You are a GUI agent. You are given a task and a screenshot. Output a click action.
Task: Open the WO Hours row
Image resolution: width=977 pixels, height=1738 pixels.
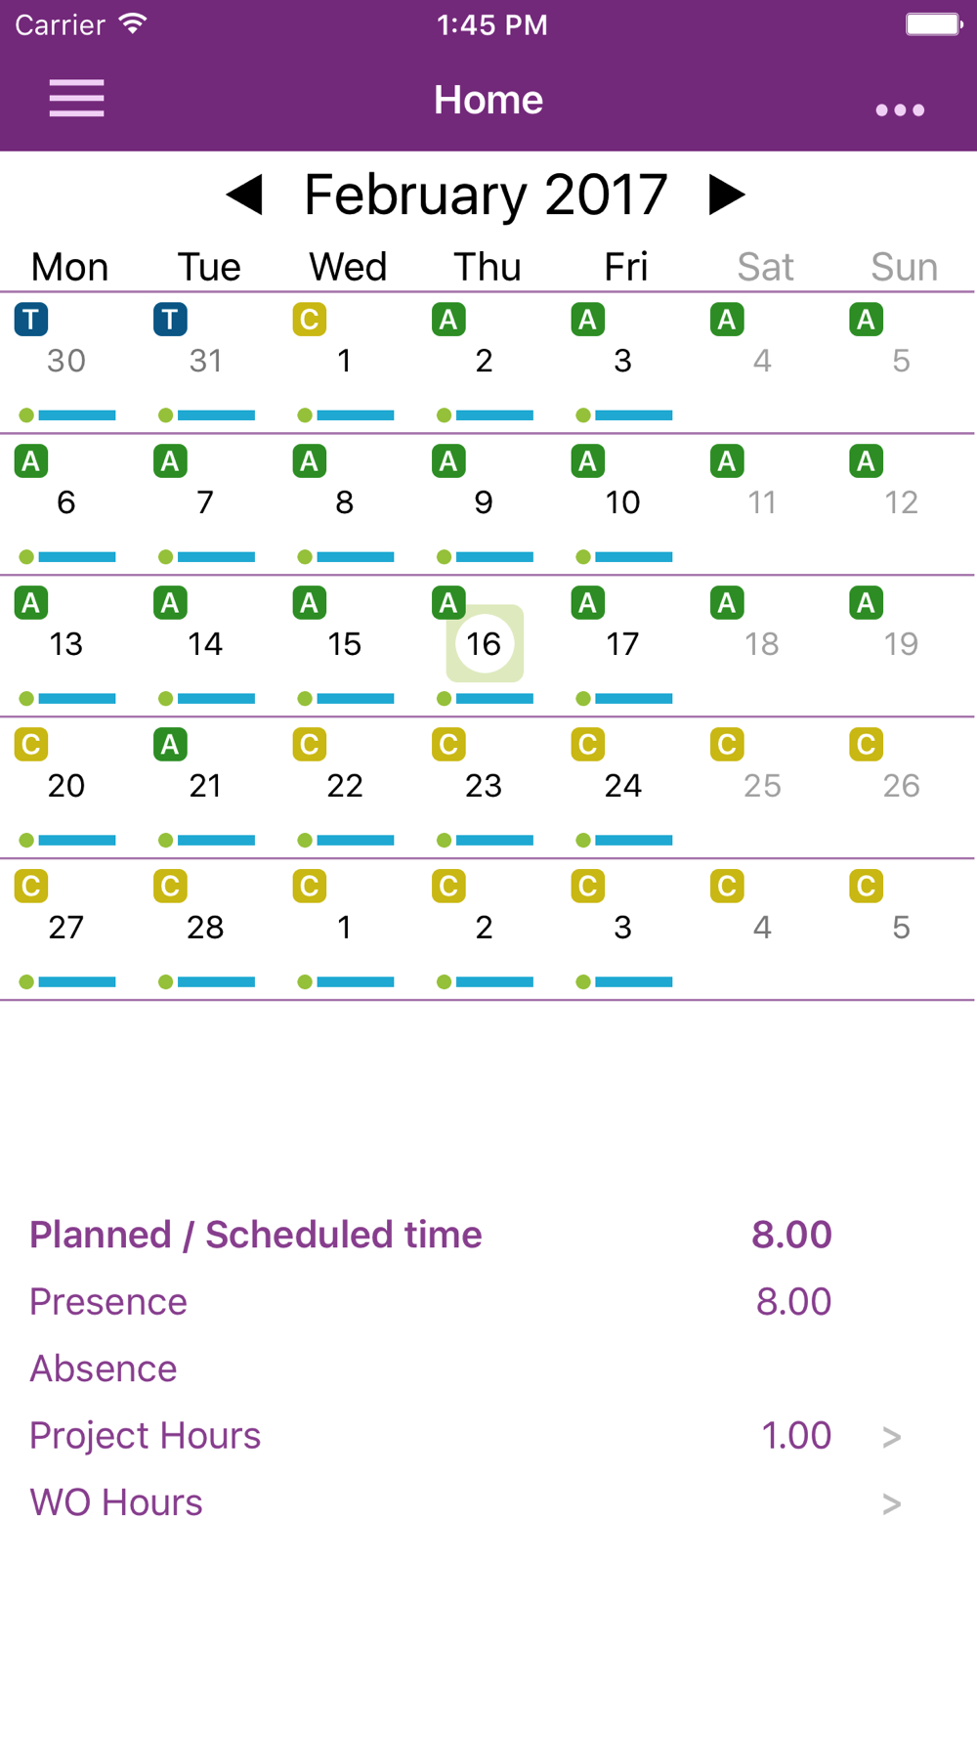tap(116, 1502)
